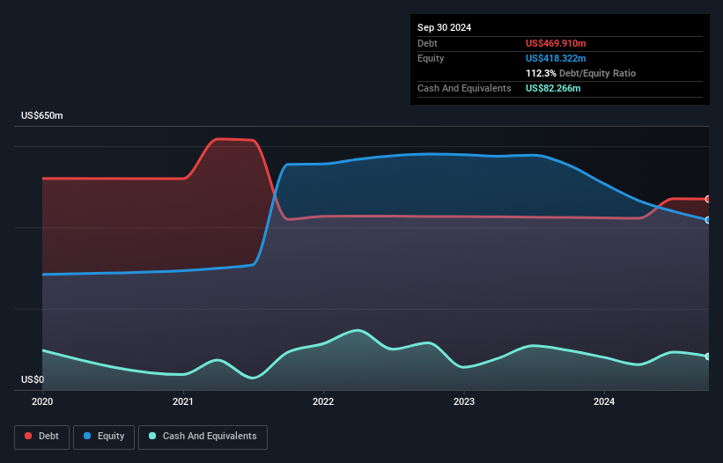Click the US$650m y-axis label

[42, 115]
